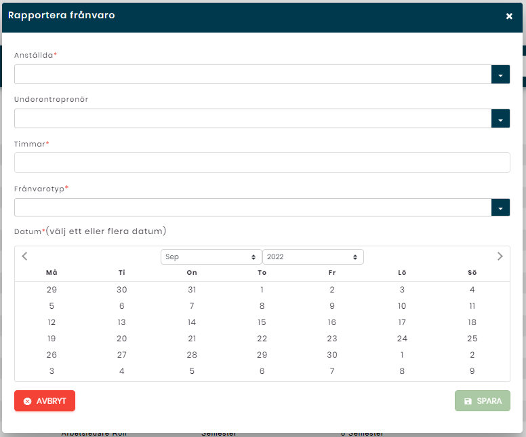The image size is (526, 437).
Task: Pick the date 10 in calendar
Action: 402,306
